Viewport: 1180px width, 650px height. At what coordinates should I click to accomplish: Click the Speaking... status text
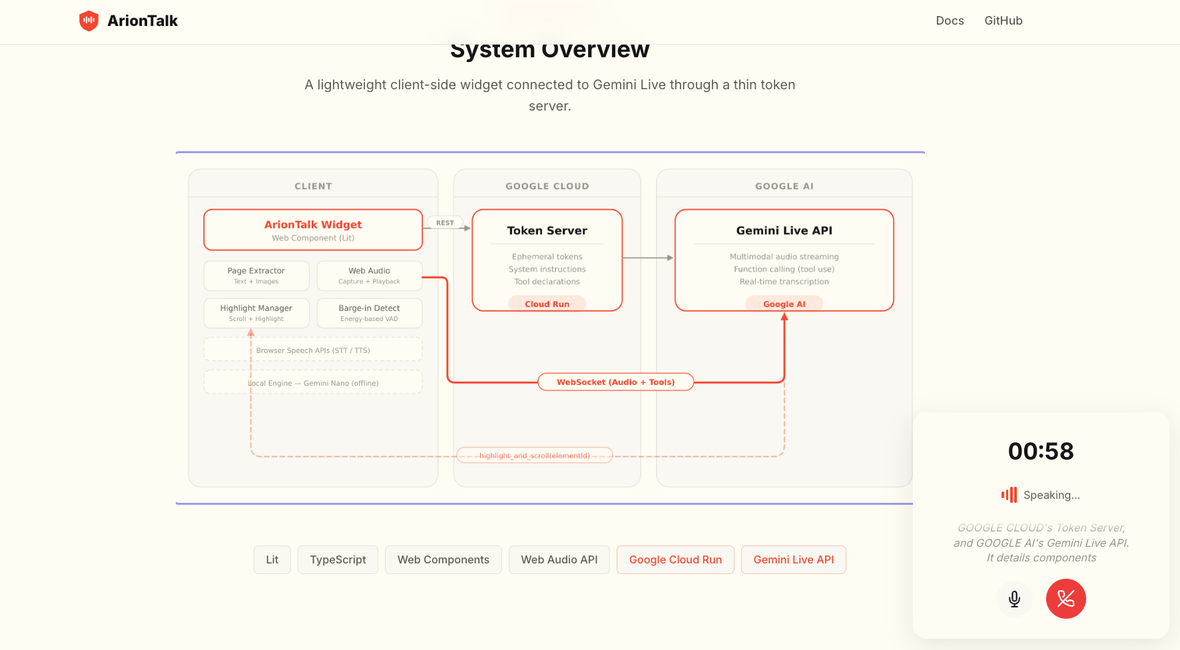(1052, 495)
